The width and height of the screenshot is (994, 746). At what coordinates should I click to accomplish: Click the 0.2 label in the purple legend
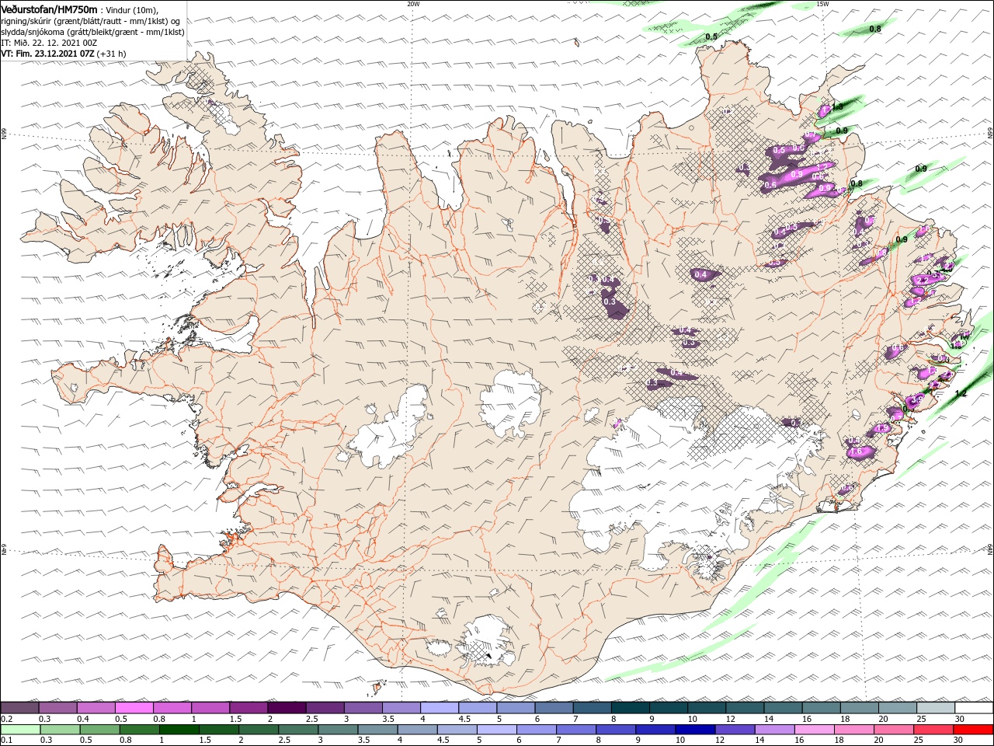coord(6,718)
